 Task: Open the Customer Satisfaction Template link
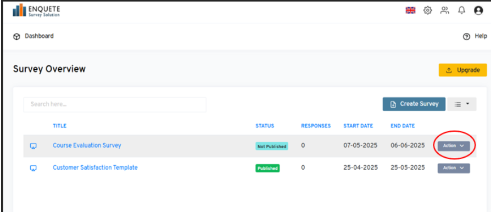(x=95, y=168)
